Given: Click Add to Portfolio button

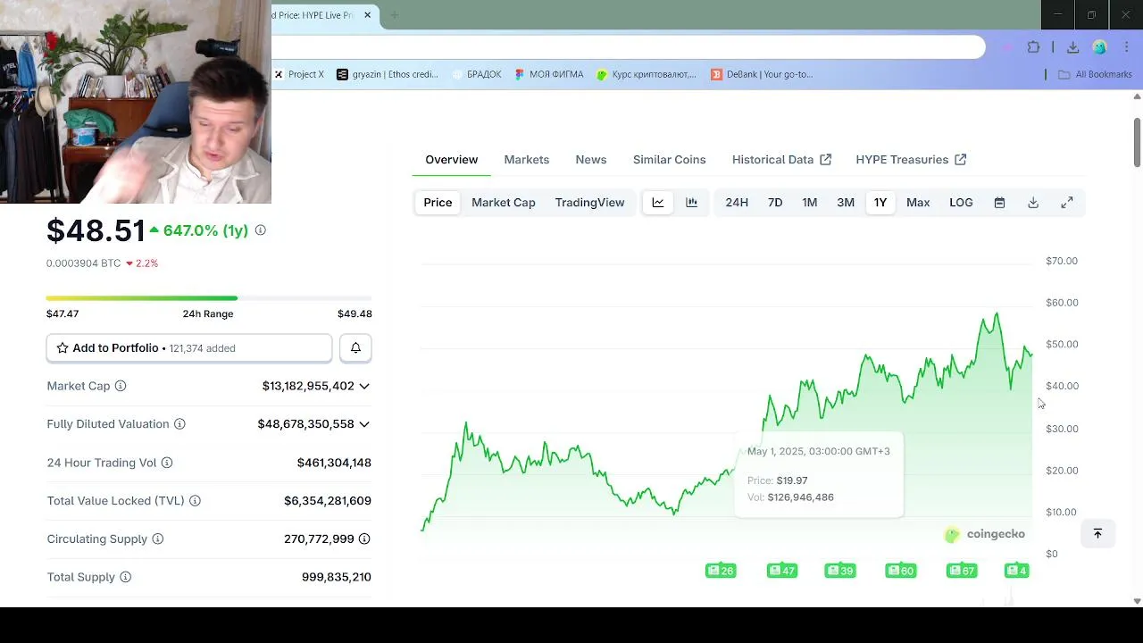Looking at the screenshot, I should [189, 348].
